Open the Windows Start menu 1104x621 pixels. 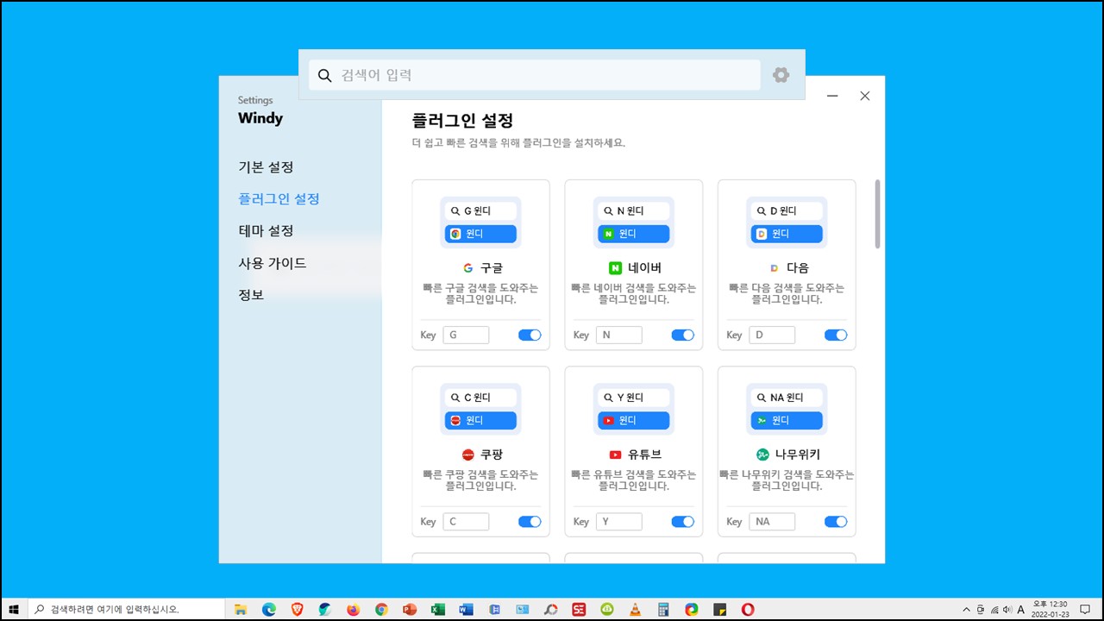click(x=14, y=609)
